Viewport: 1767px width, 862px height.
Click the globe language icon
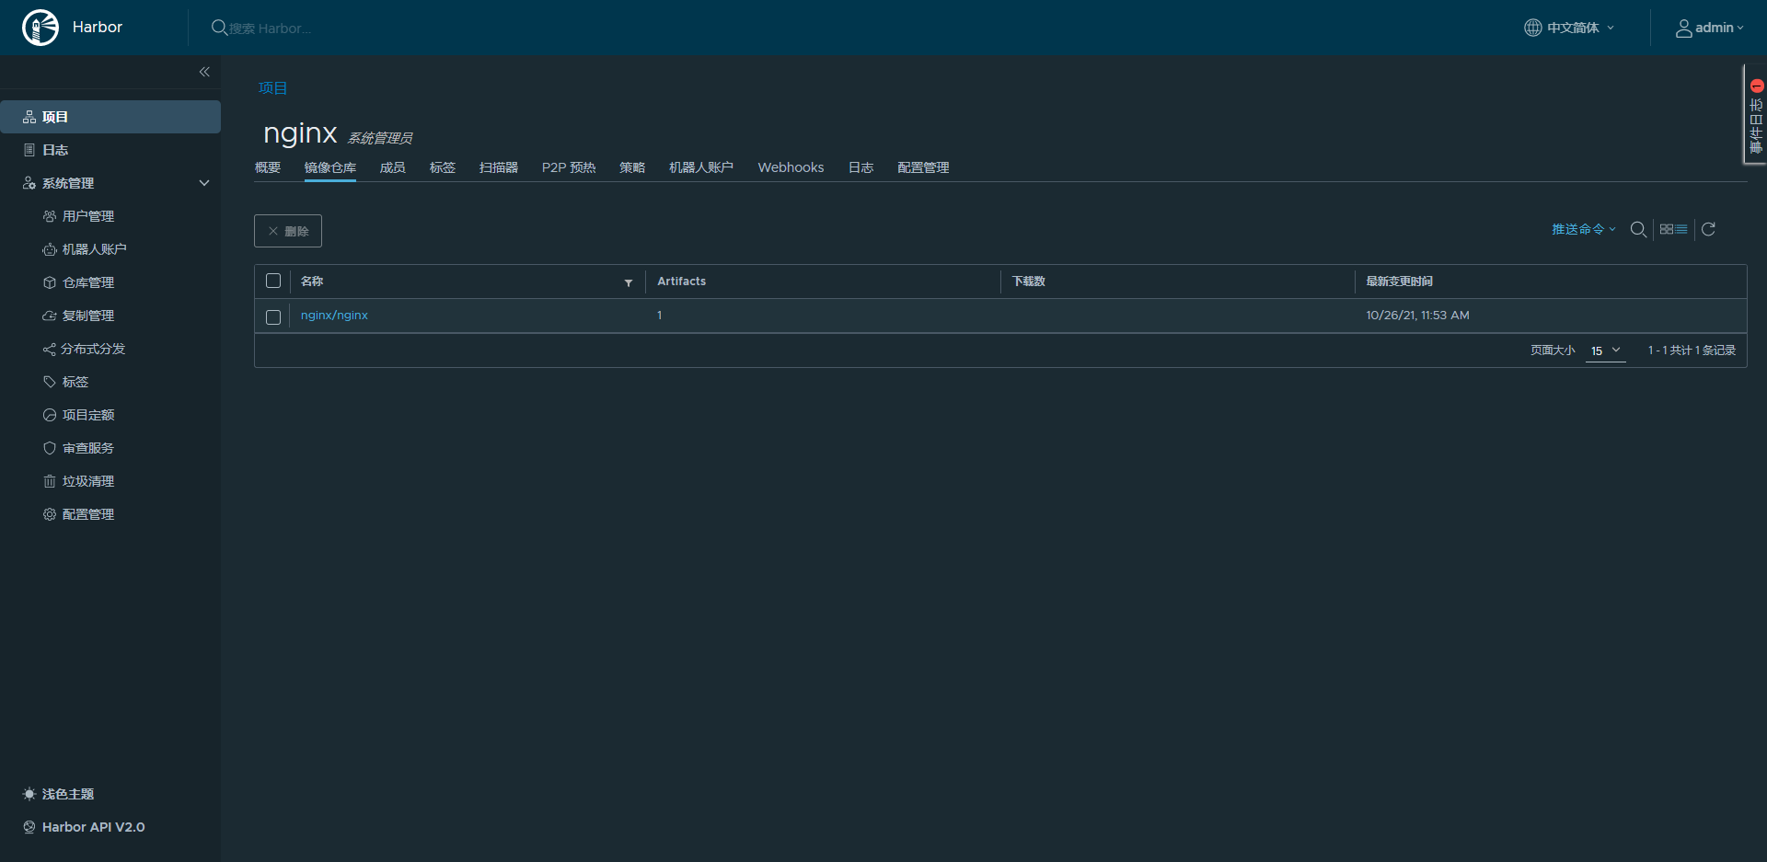click(1532, 28)
